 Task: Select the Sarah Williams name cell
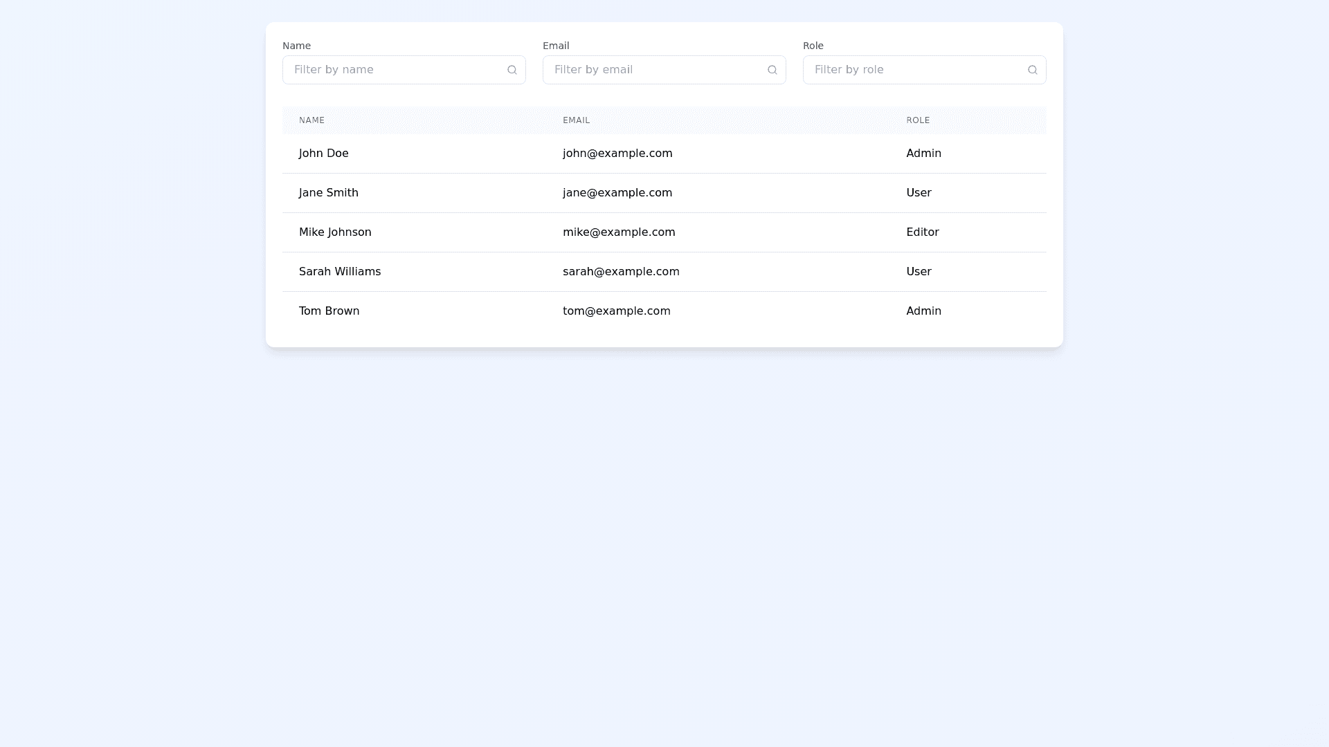[340, 272]
